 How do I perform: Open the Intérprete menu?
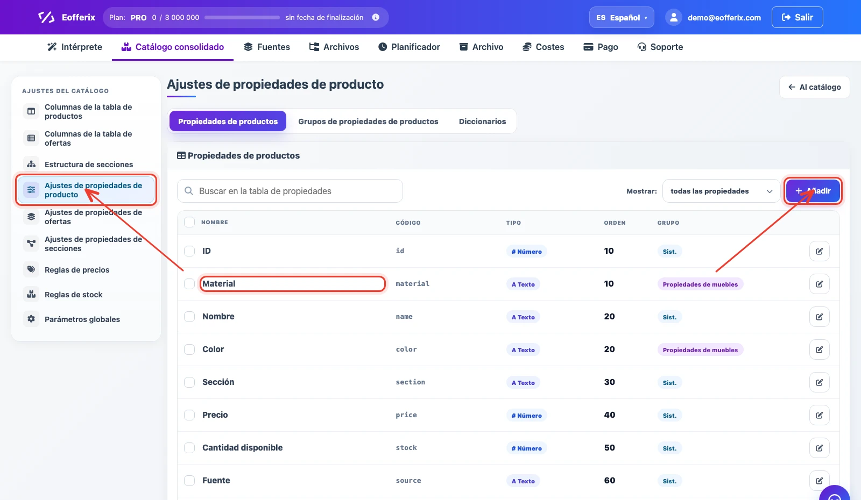(75, 47)
